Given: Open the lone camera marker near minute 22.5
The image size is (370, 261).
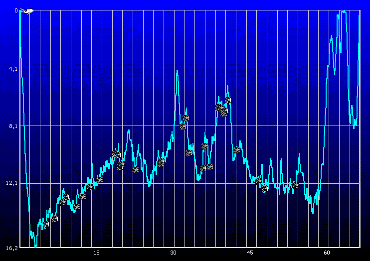Looking at the screenshot, I should click(135, 170).
